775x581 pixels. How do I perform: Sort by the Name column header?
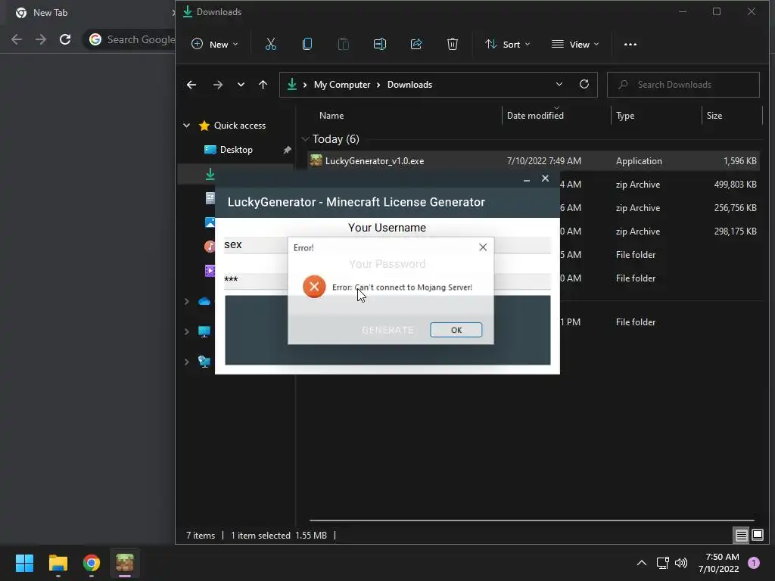pos(331,116)
